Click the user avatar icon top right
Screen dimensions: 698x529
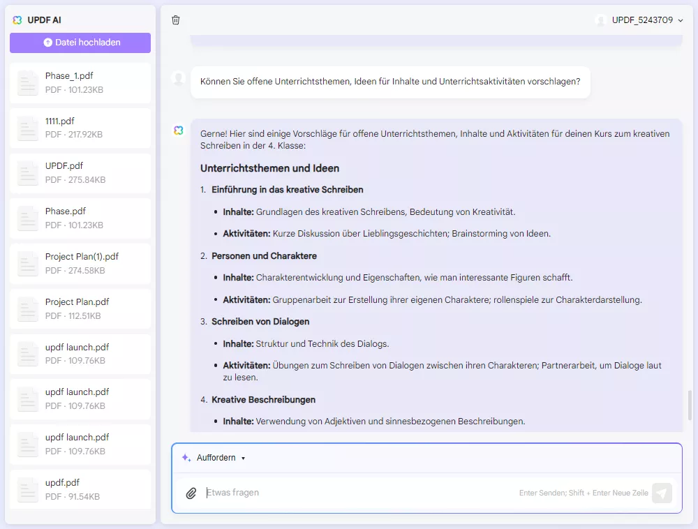point(602,20)
